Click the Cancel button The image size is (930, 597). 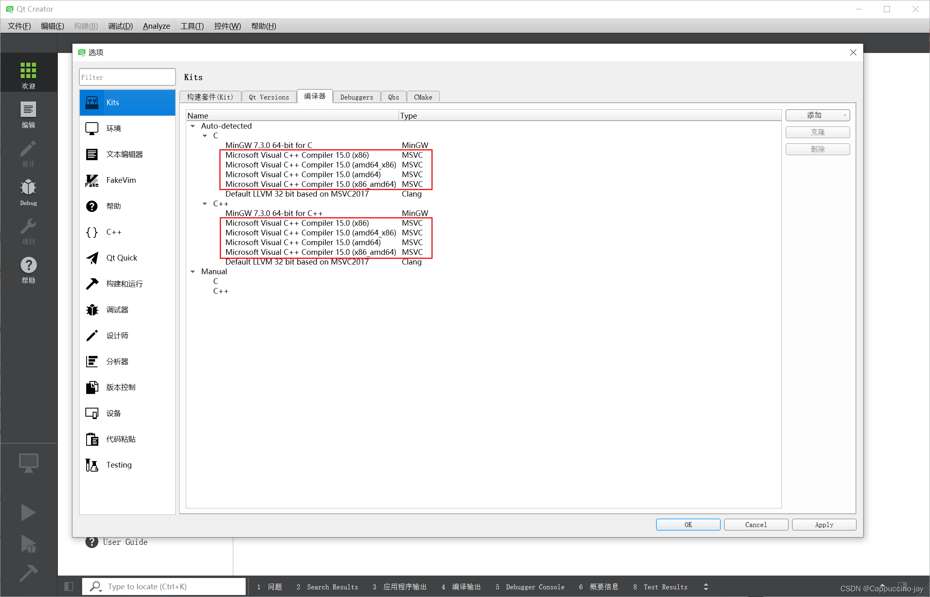(x=756, y=525)
